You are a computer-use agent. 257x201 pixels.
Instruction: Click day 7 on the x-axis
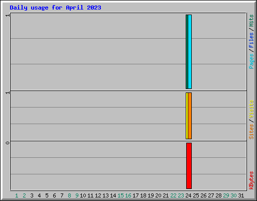pyautogui.click(x=62, y=195)
